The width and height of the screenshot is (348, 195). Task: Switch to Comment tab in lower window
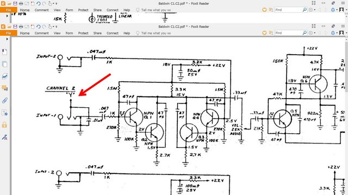point(41,33)
